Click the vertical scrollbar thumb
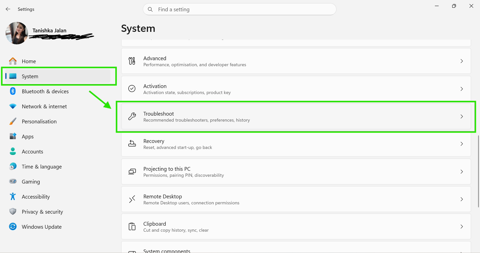The image size is (480, 253). pos(478,171)
